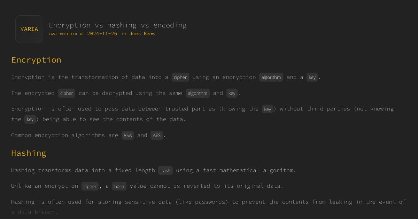Jump to the Encryption heading

coord(36,60)
